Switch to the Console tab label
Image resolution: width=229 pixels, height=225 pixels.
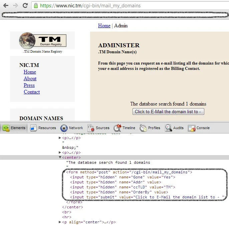tap(203, 128)
